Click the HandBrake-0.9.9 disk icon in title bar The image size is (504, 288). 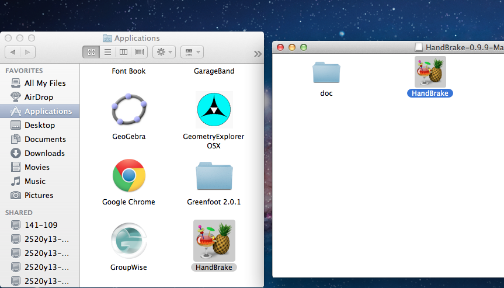[x=419, y=47]
